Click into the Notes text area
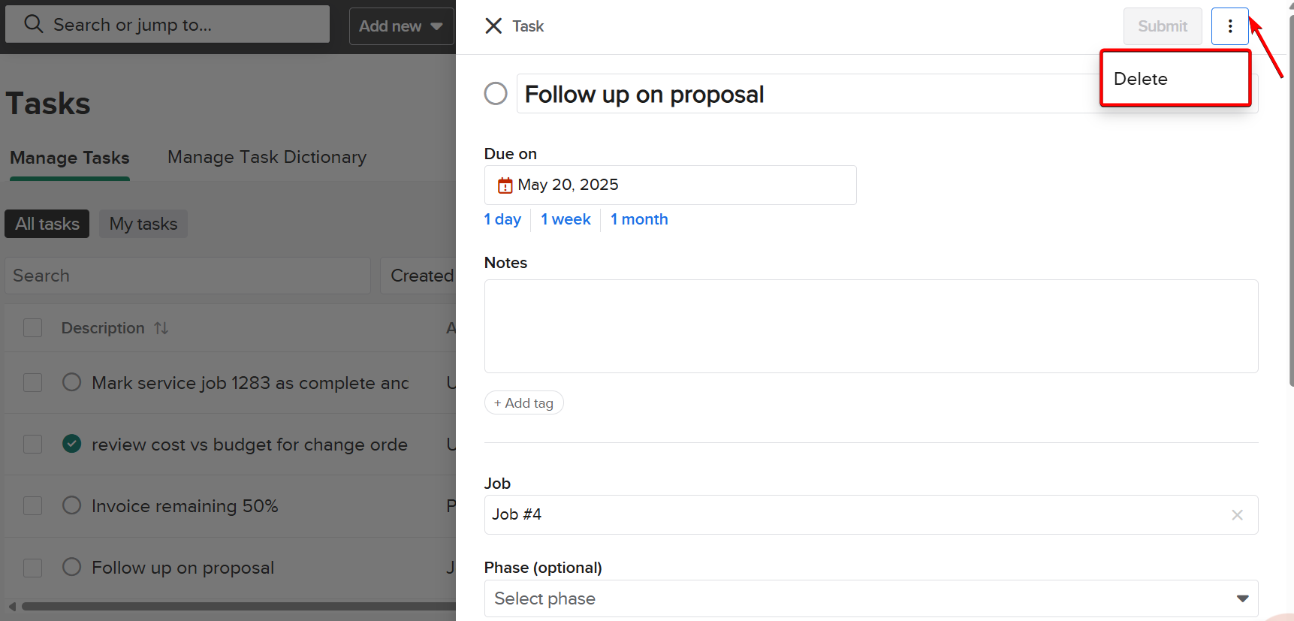Screen dimensions: 1294x621 pyautogui.click(x=870, y=326)
